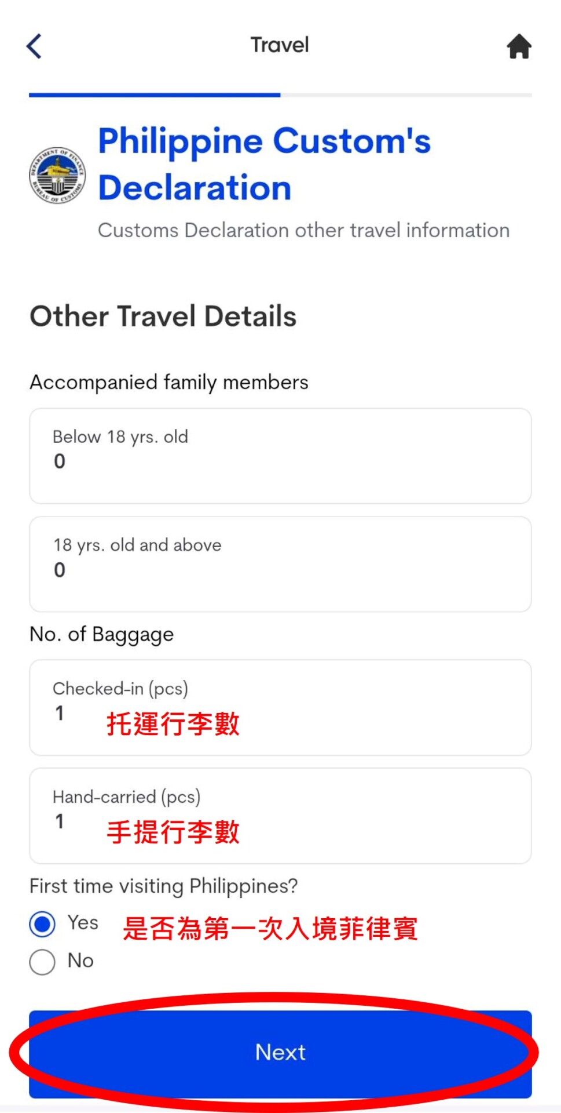Tap the Accompanied family members label
This screenshot has height=1113, width=561.
click(x=169, y=383)
